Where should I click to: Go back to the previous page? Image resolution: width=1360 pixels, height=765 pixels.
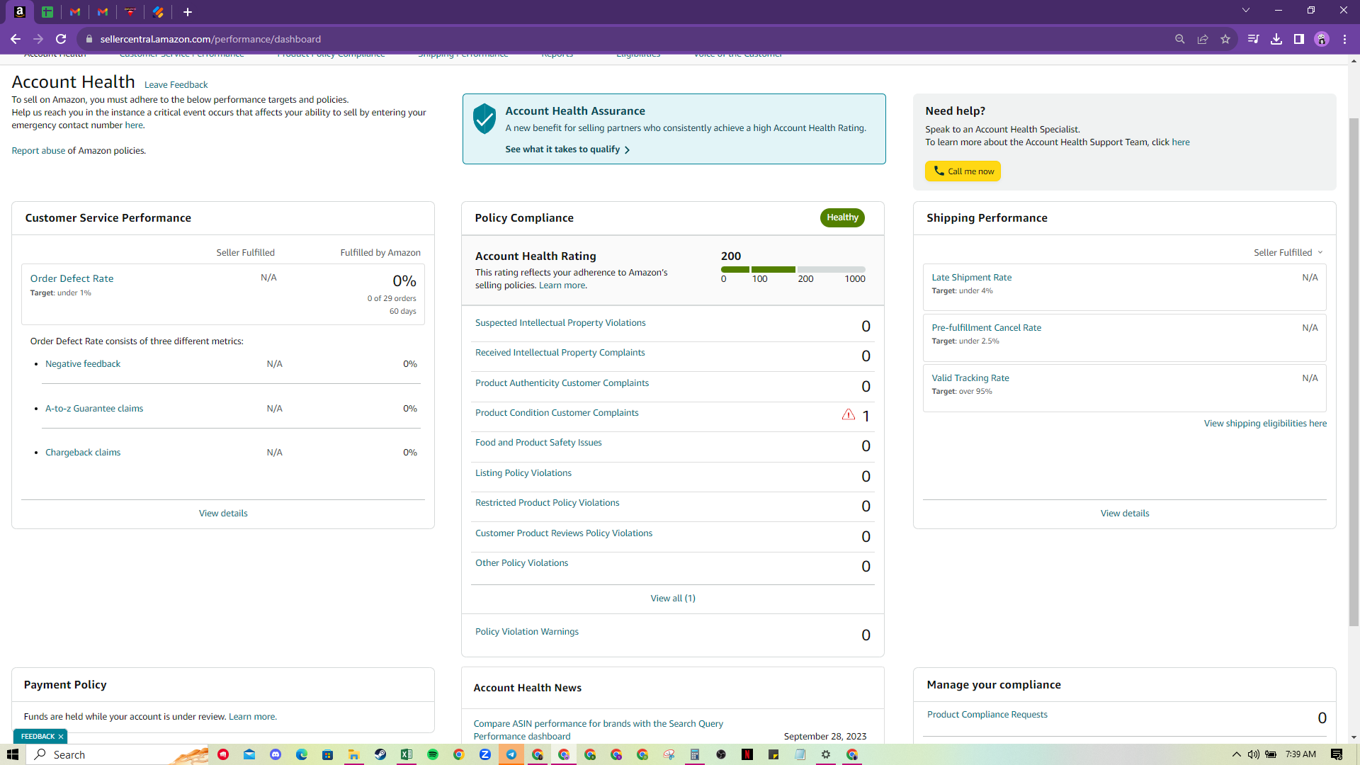coord(16,39)
